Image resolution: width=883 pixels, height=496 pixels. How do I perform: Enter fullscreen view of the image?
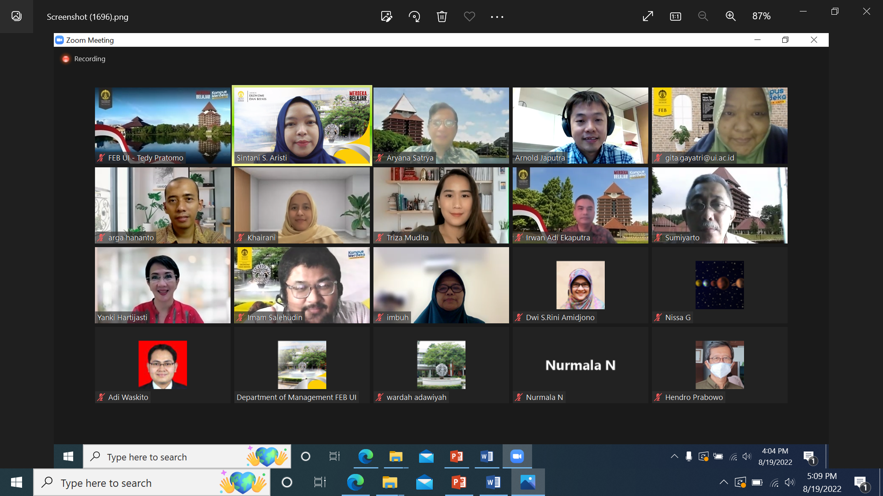(x=648, y=16)
